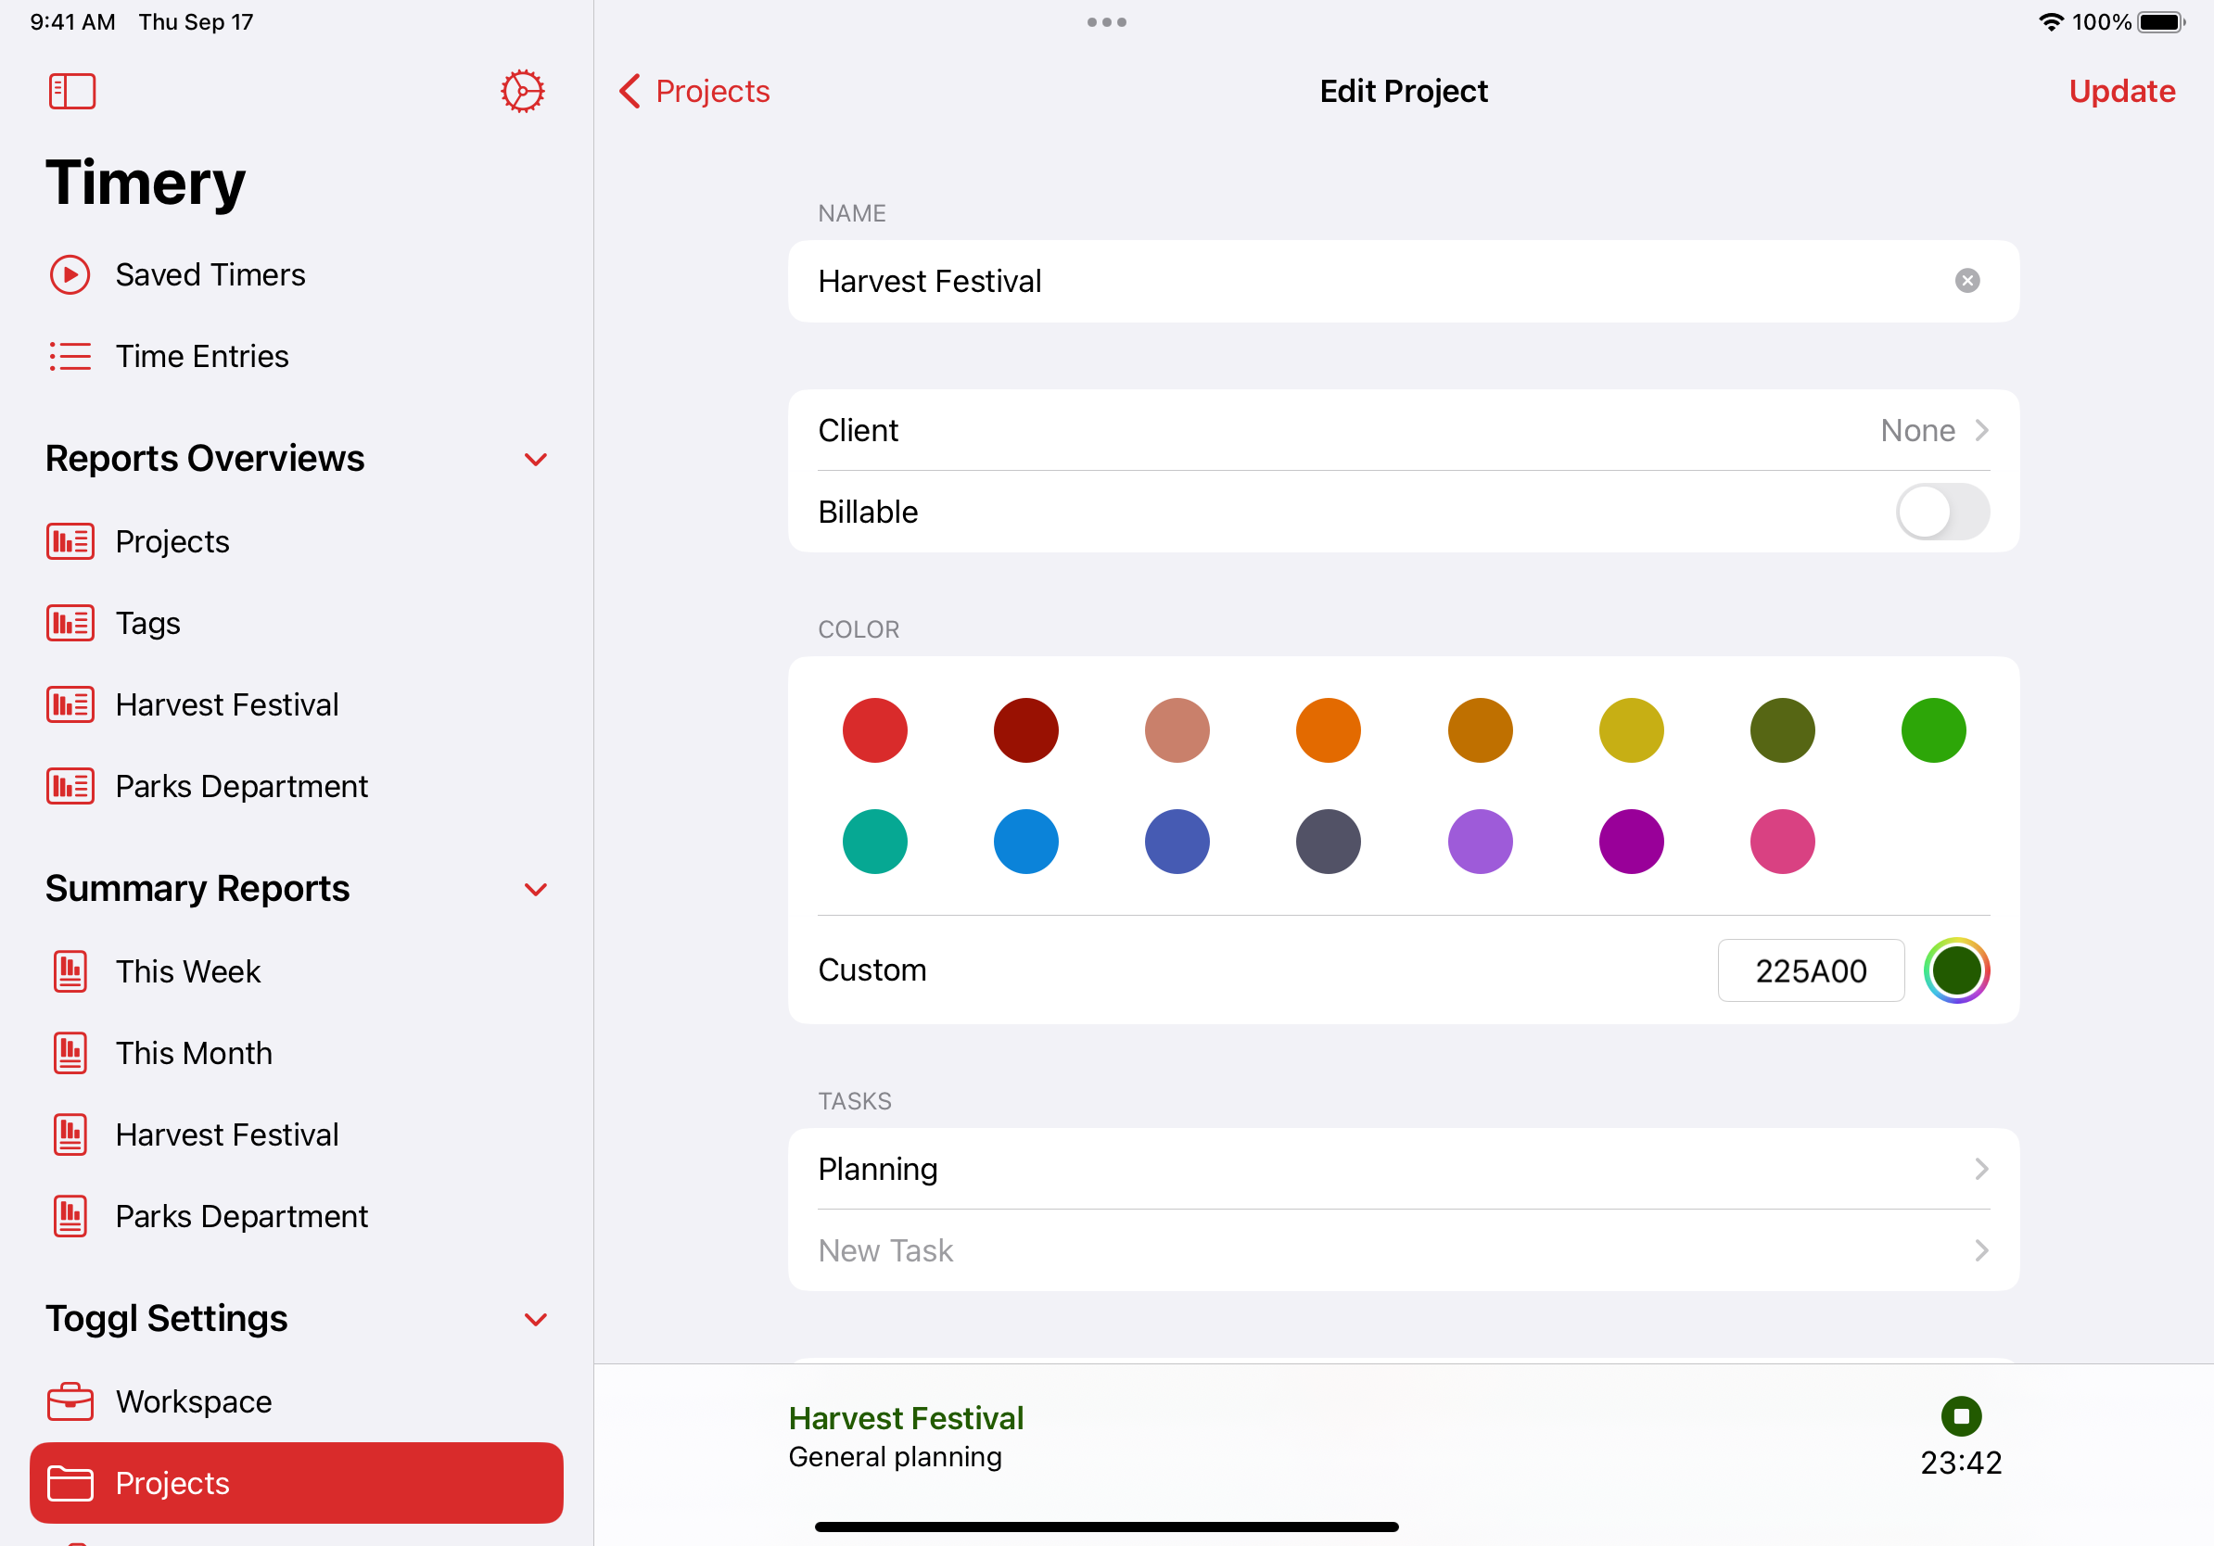Collapse the Toggl Settings section
This screenshot has width=2214, height=1546.
(536, 1320)
